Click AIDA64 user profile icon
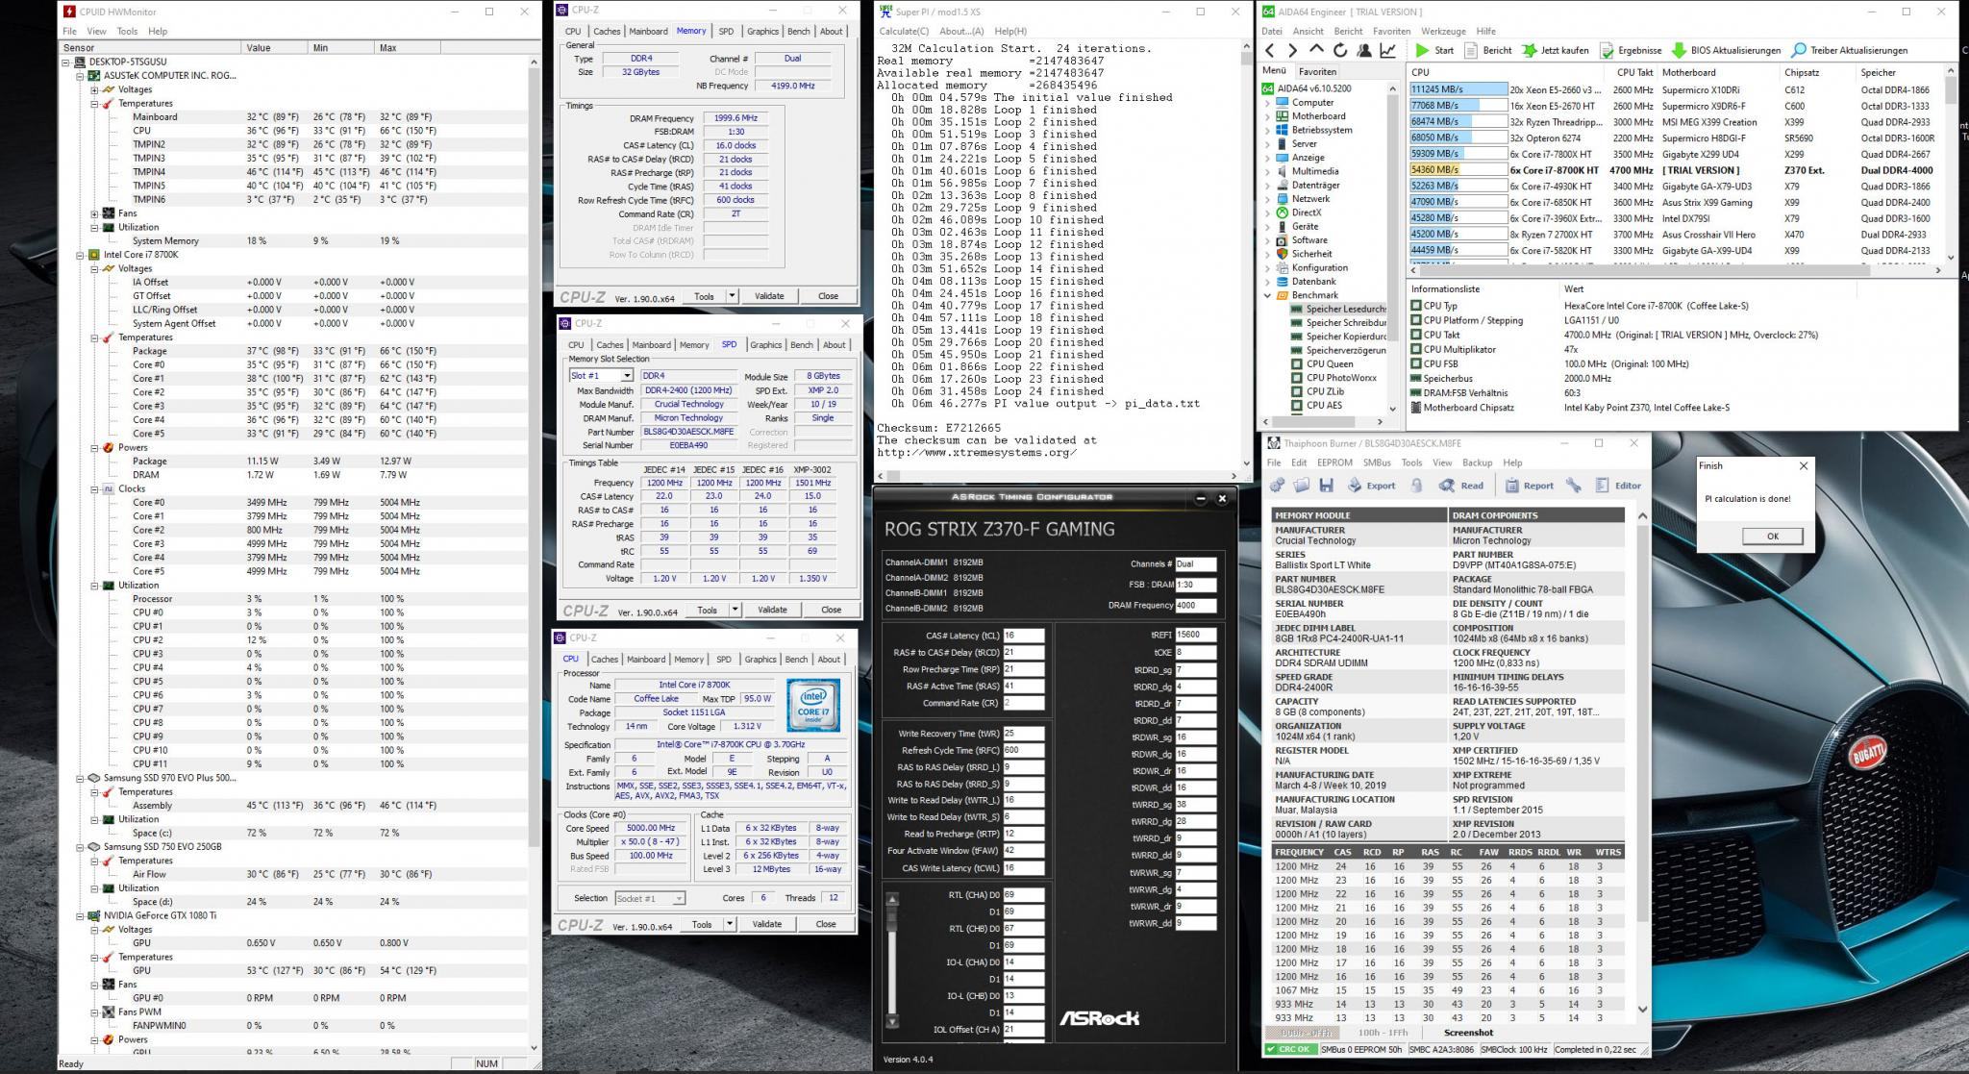The height and width of the screenshot is (1074, 1969). pos(1364,51)
